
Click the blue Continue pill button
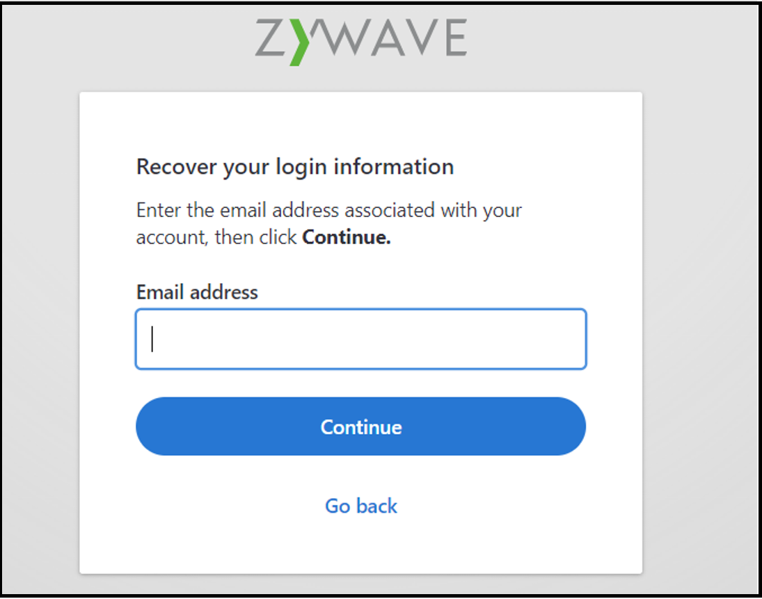[x=360, y=427]
